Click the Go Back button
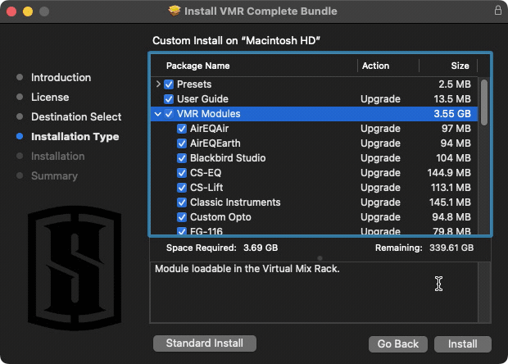Image resolution: width=508 pixels, height=364 pixels. point(398,344)
